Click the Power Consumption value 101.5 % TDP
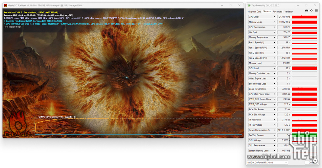 pyautogui.click(x=284, y=130)
